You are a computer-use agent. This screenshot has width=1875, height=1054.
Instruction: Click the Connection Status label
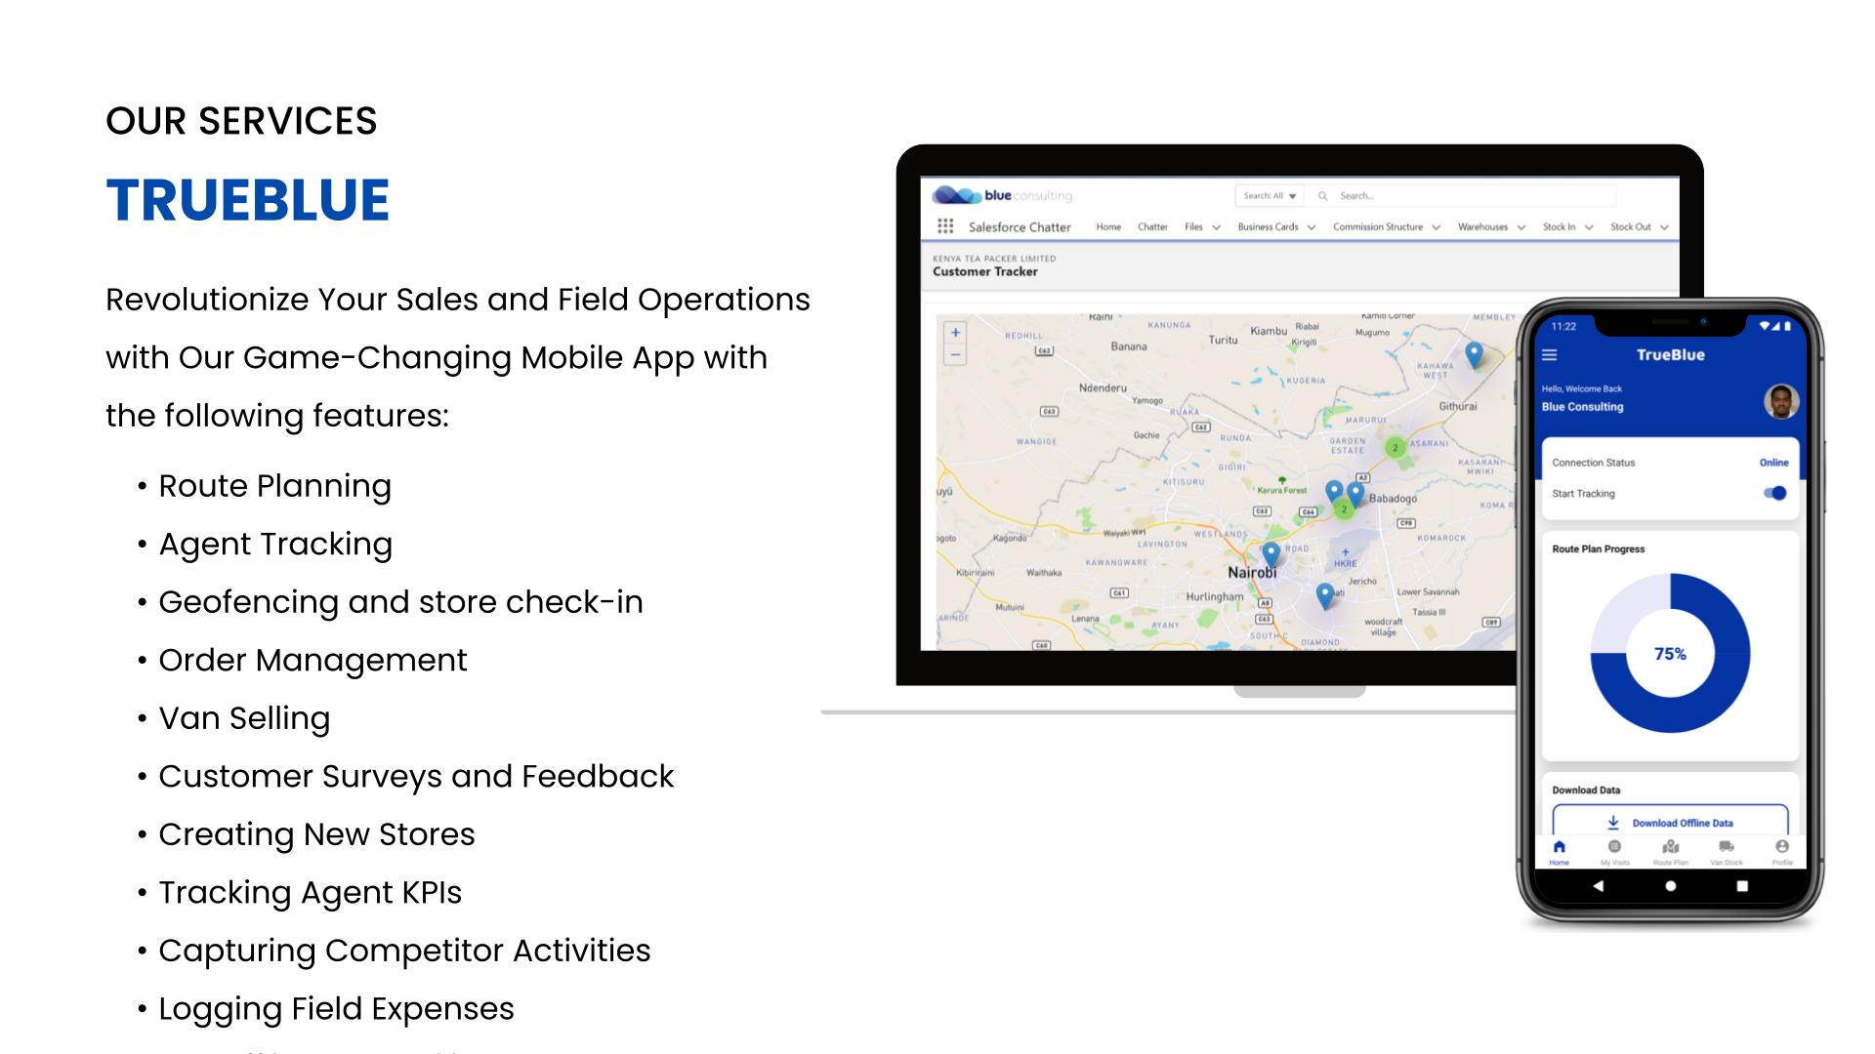tap(1593, 463)
